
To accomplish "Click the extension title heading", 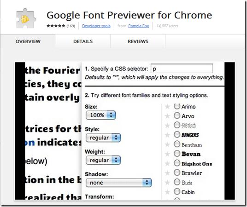I will pos(129,15).
